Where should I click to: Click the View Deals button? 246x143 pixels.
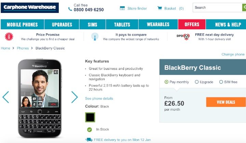click(x=226, y=102)
